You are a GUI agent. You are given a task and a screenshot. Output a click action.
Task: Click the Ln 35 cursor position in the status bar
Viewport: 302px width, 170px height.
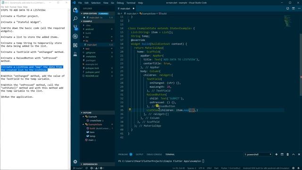coord(178,168)
